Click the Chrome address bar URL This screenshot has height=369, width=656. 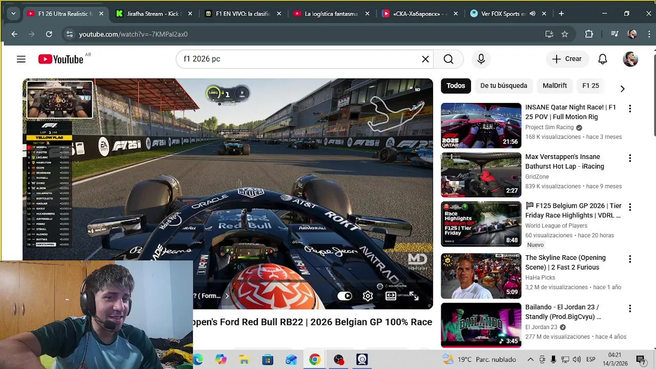133,34
